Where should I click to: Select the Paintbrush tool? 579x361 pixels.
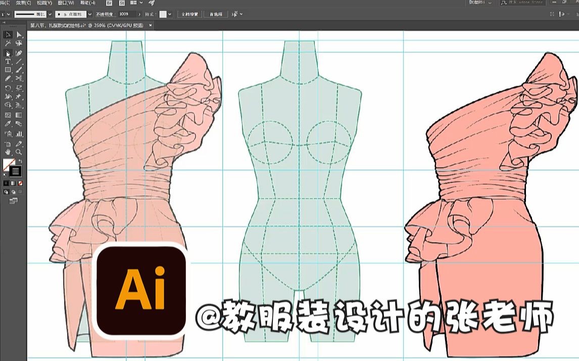point(19,71)
